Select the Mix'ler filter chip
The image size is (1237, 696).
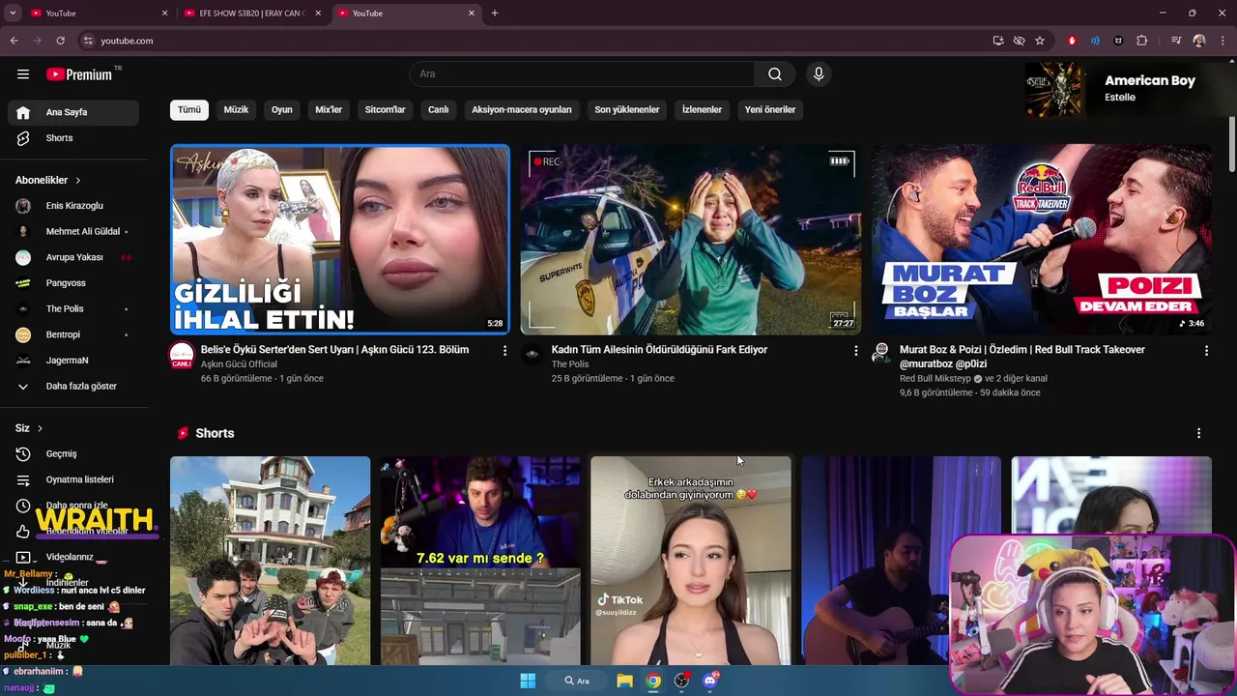coord(329,110)
